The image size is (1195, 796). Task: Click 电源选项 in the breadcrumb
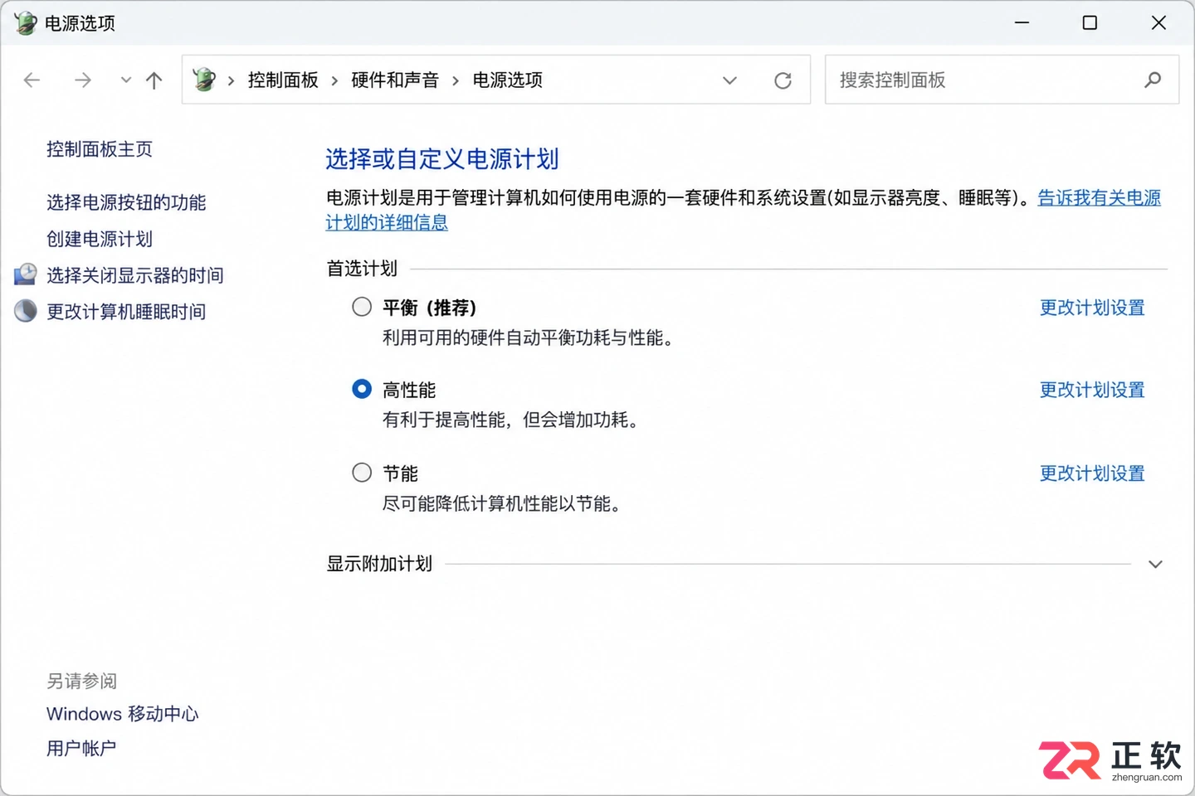(x=508, y=80)
